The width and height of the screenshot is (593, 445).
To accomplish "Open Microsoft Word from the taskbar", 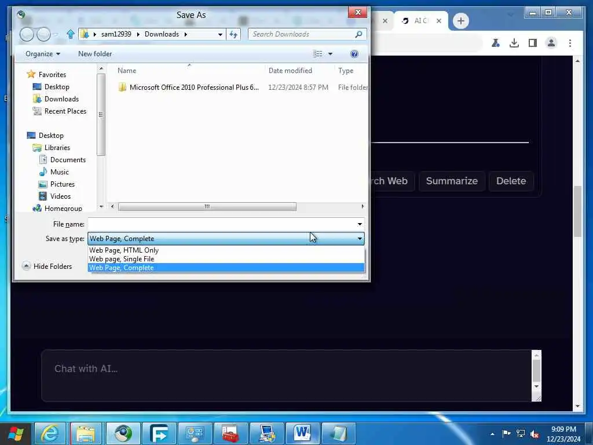I will 302,433.
